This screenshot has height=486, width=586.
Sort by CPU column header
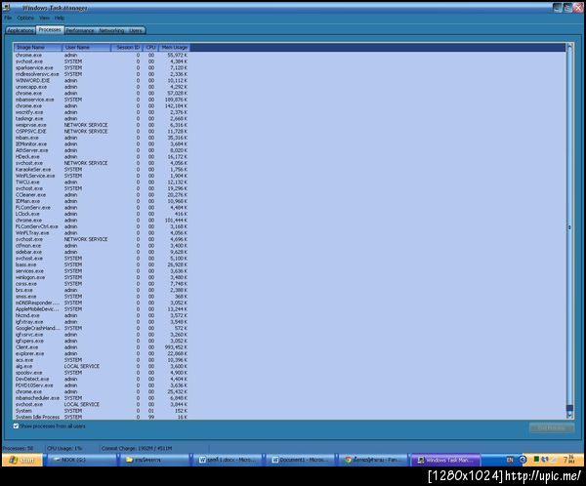click(x=150, y=48)
